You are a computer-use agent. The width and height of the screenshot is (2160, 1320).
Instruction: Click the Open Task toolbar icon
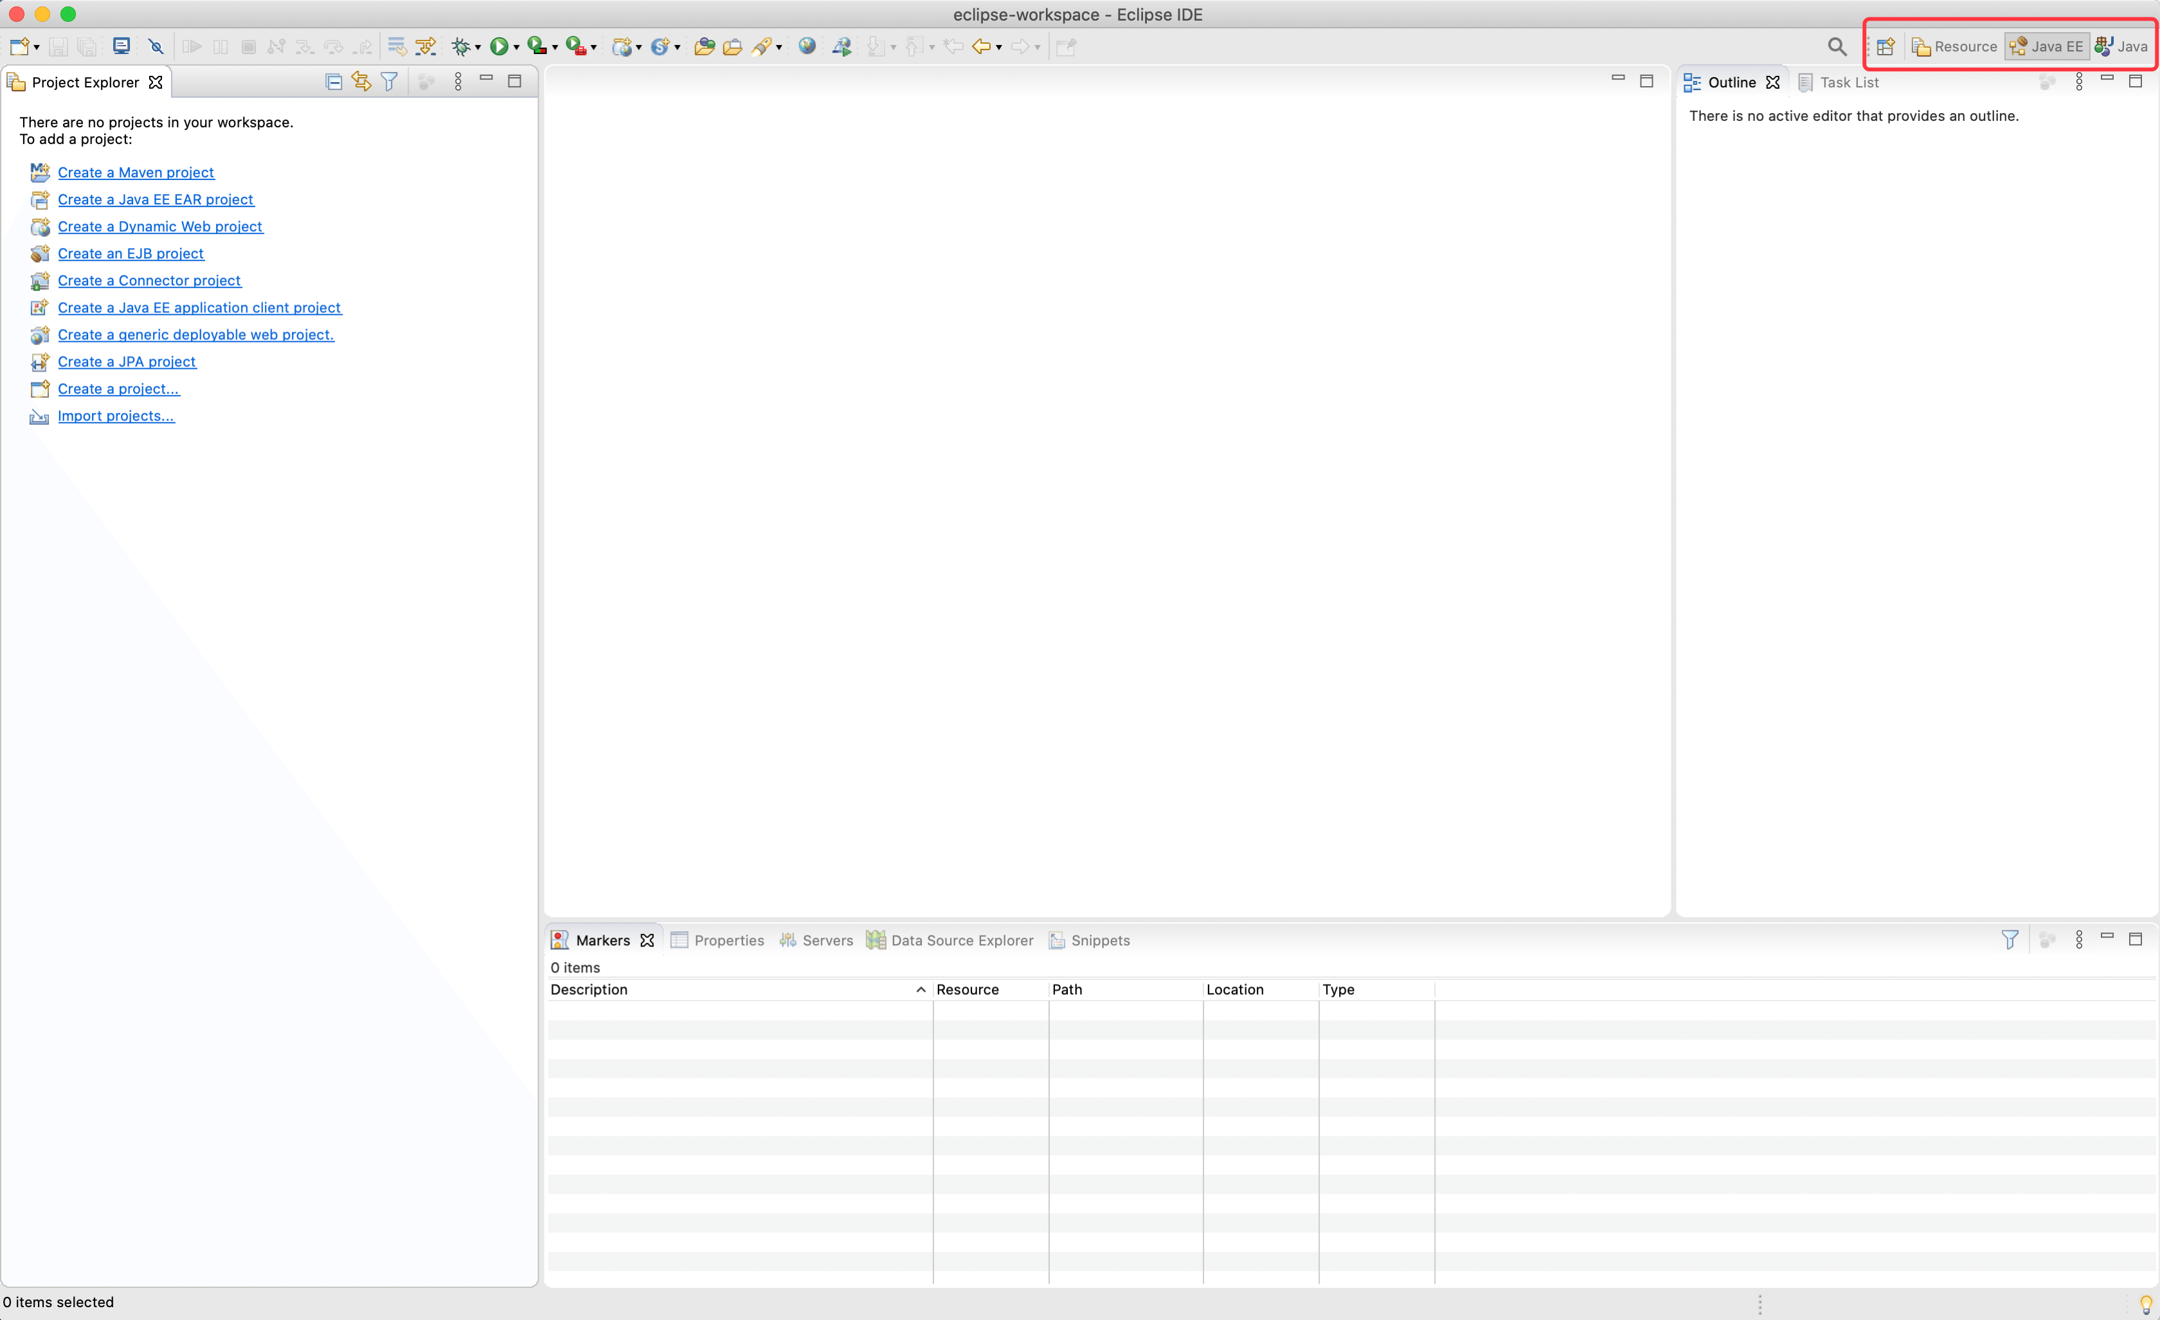coord(732,46)
